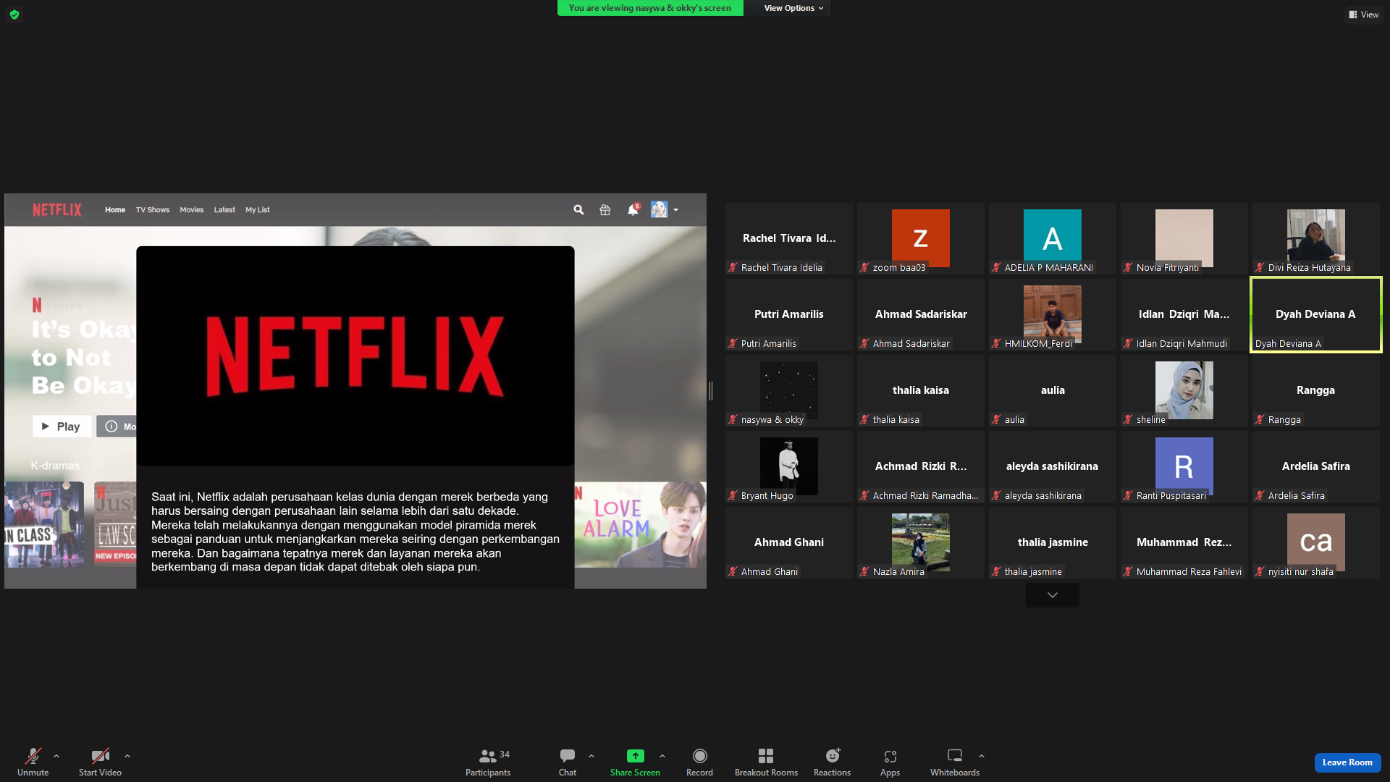Open Whiteboards

click(x=955, y=762)
